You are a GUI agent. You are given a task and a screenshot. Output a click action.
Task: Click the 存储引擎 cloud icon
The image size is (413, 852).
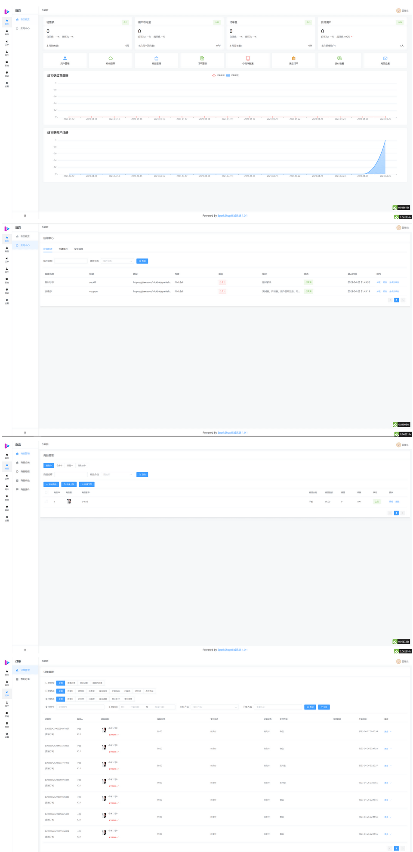point(111,58)
